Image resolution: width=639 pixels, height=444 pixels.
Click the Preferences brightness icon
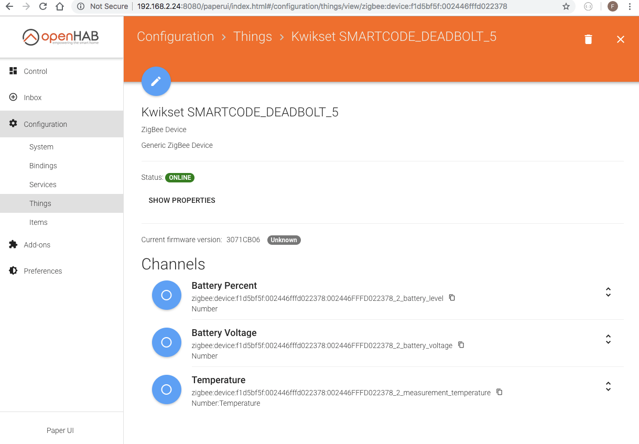[x=14, y=270]
